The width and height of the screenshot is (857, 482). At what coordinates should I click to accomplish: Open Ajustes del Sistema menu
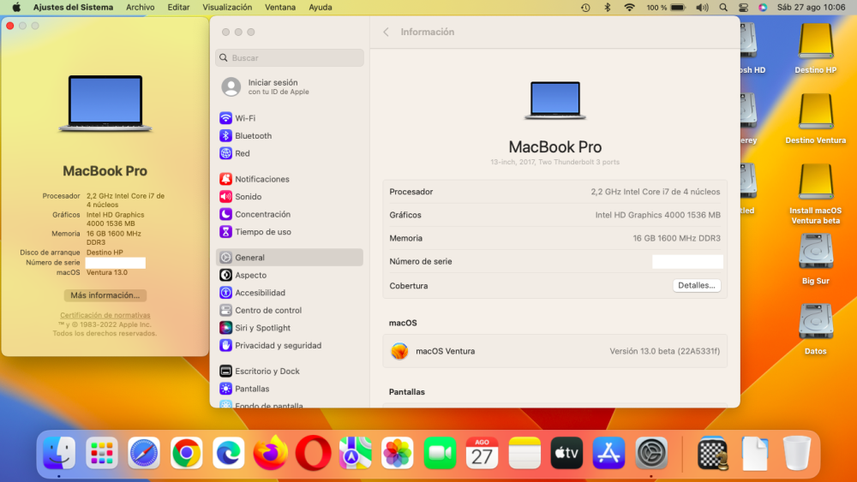pyautogui.click(x=73, y=7)
